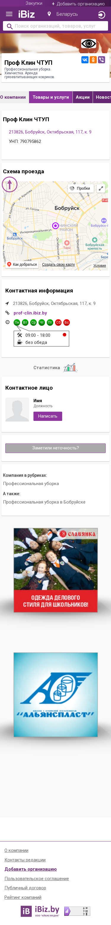Click the login arrow icon in header
This screenshot has width=111, height=925.
(102, 15)
